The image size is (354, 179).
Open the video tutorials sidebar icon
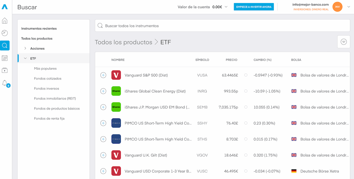click(5, 70)
